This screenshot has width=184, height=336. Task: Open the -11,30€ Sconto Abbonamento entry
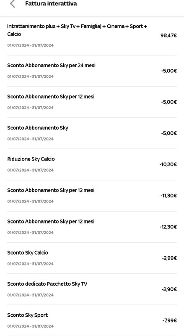[x=92, y=196]
